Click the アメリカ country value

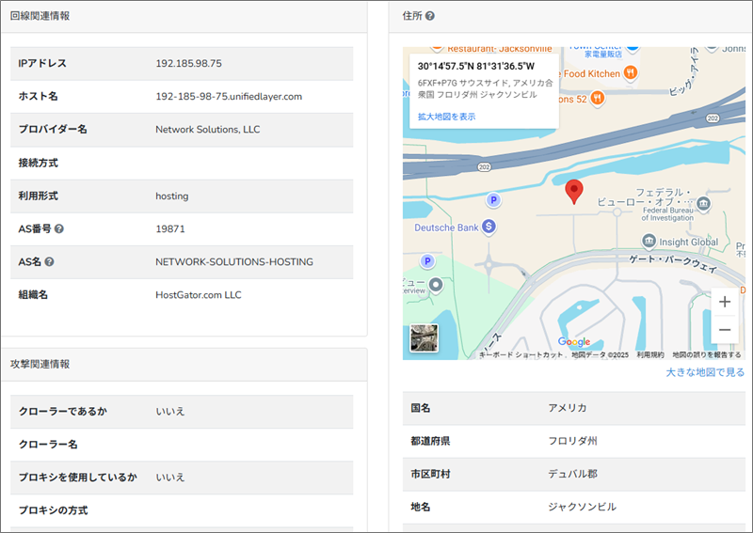click(568, 408)
